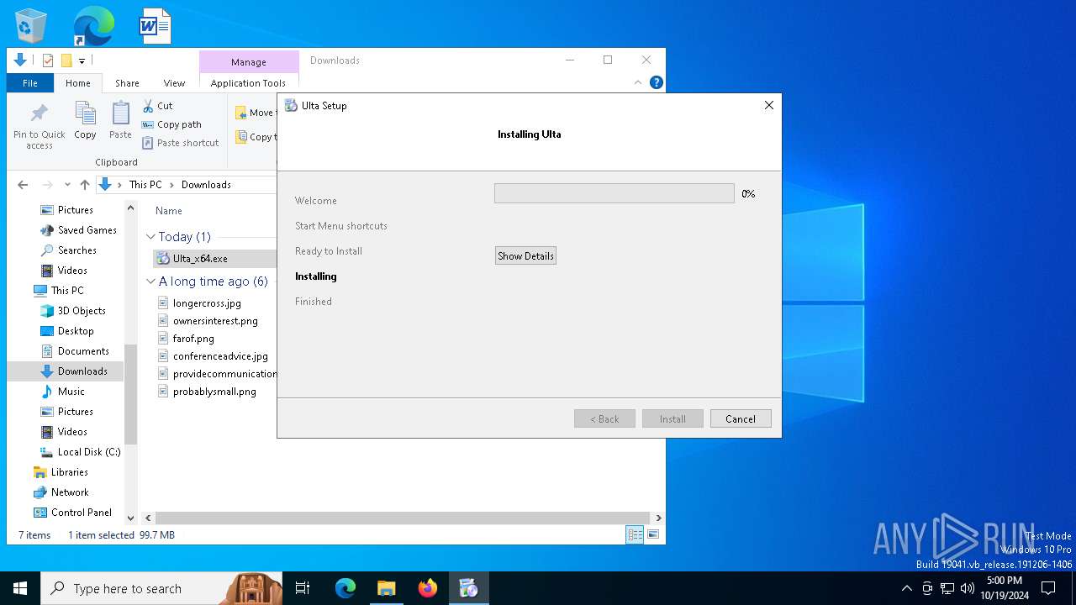This screenshot has width=1076, height=605.
Task: Click the Manage contextual tab
Action: 249,62
